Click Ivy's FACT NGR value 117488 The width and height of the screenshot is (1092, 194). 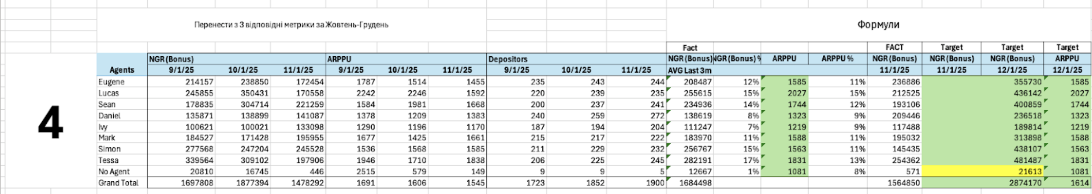[x=894, y=127]
